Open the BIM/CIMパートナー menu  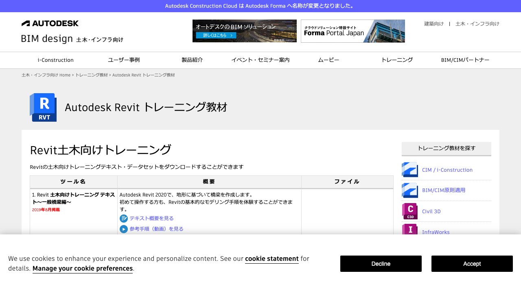(x=465, y=60)
